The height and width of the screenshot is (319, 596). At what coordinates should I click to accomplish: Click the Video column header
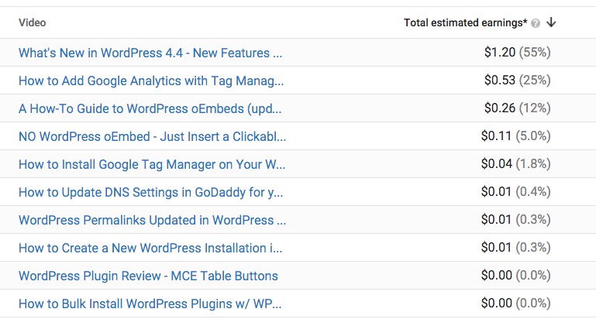pyautogui.click(x=33, y=22)
